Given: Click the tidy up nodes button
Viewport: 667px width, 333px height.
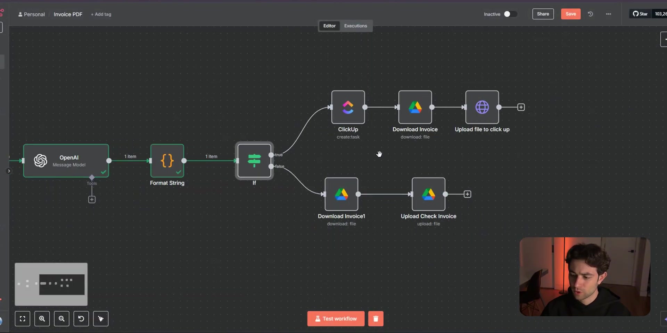Looking at the screenshot, I should [x=101, y=319].
